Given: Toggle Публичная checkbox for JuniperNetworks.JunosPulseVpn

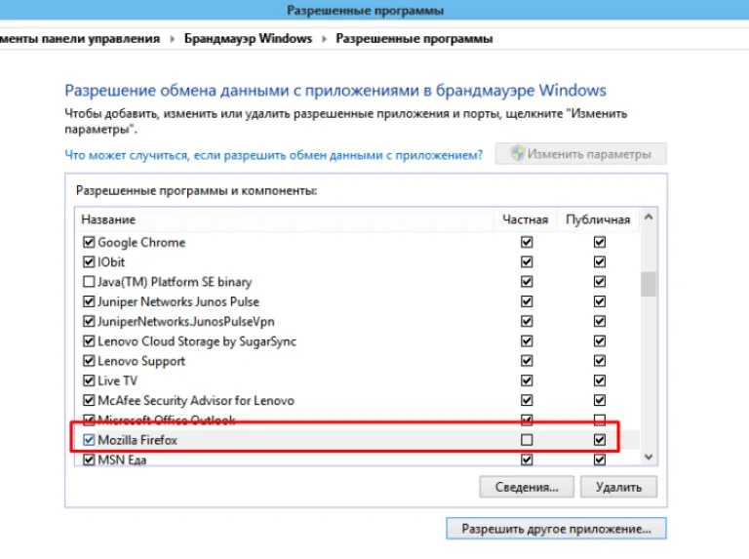Looking at the screenshot, I should (600, 321).
